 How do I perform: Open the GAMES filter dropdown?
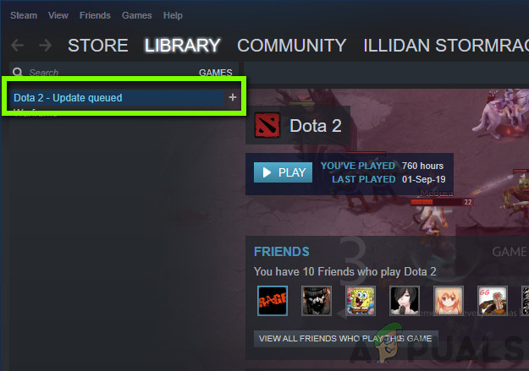[216, 73]
